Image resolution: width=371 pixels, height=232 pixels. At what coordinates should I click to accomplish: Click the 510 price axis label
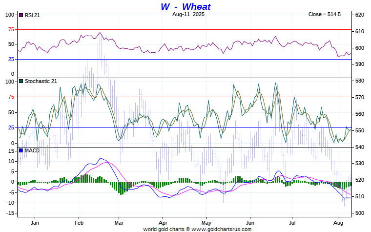coord(360,196)
